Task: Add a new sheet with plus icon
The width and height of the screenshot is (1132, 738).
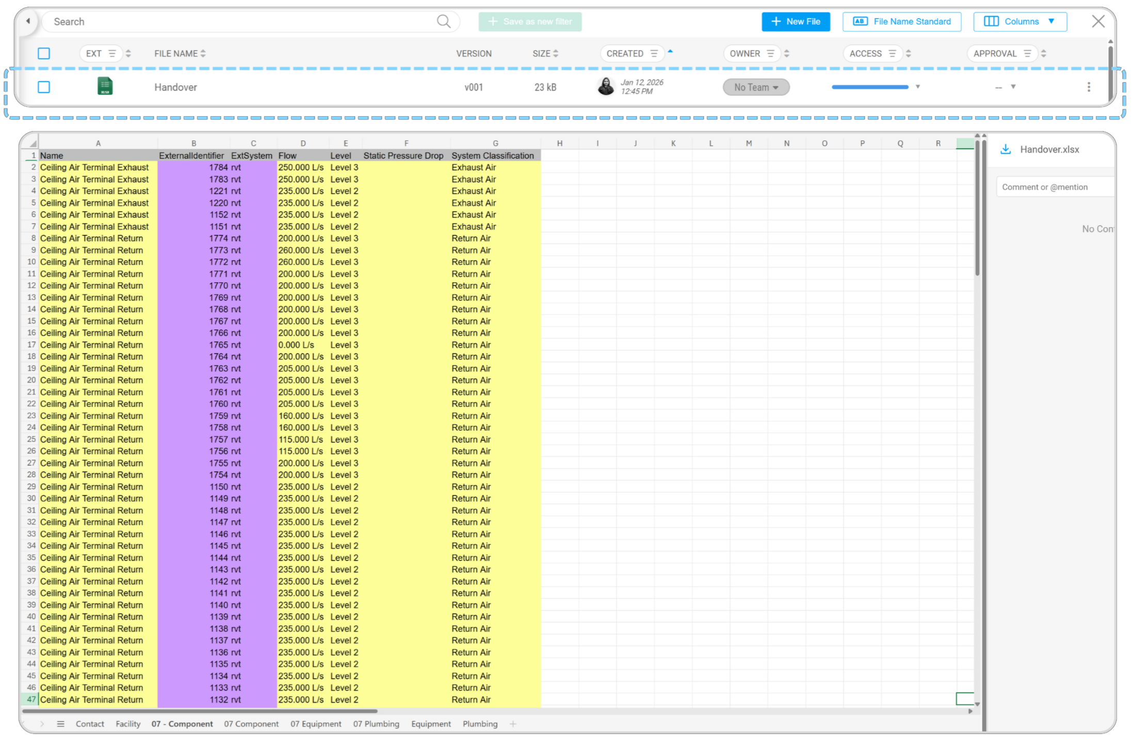Action: (513, 724)
